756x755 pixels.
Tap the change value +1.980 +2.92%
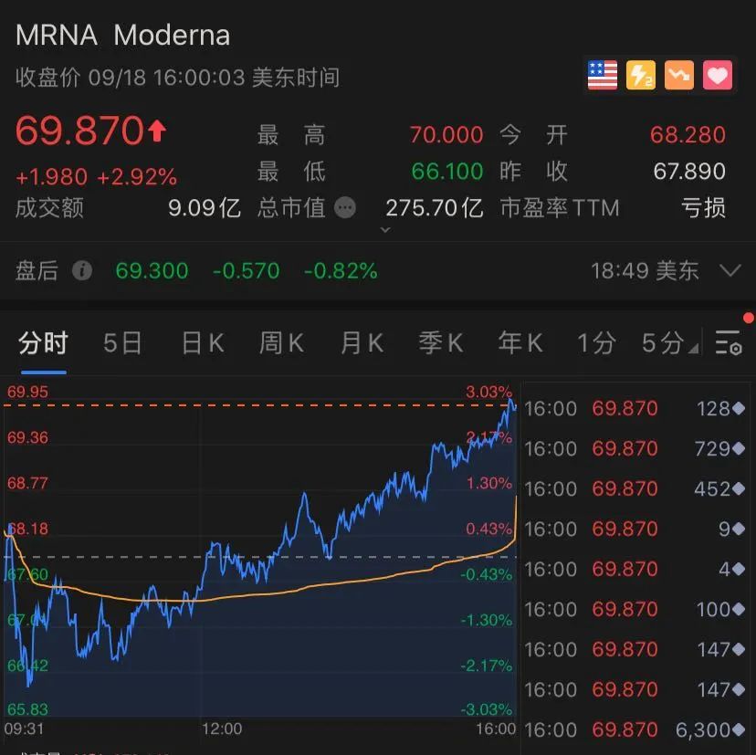tap(97, 177)
